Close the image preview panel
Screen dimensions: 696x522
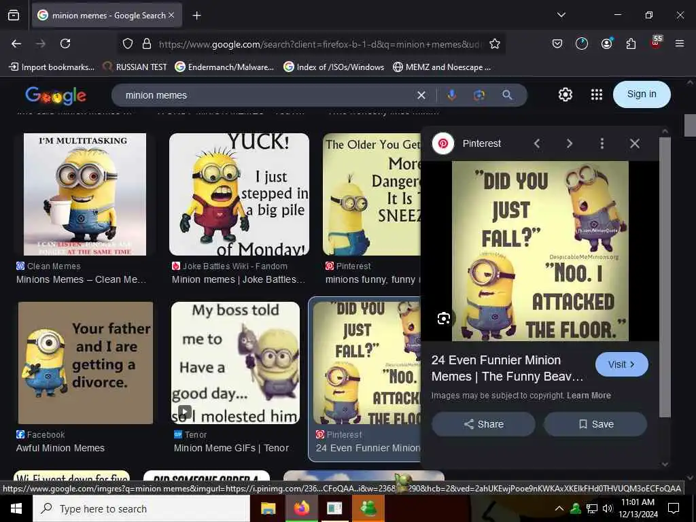[635, 143]
